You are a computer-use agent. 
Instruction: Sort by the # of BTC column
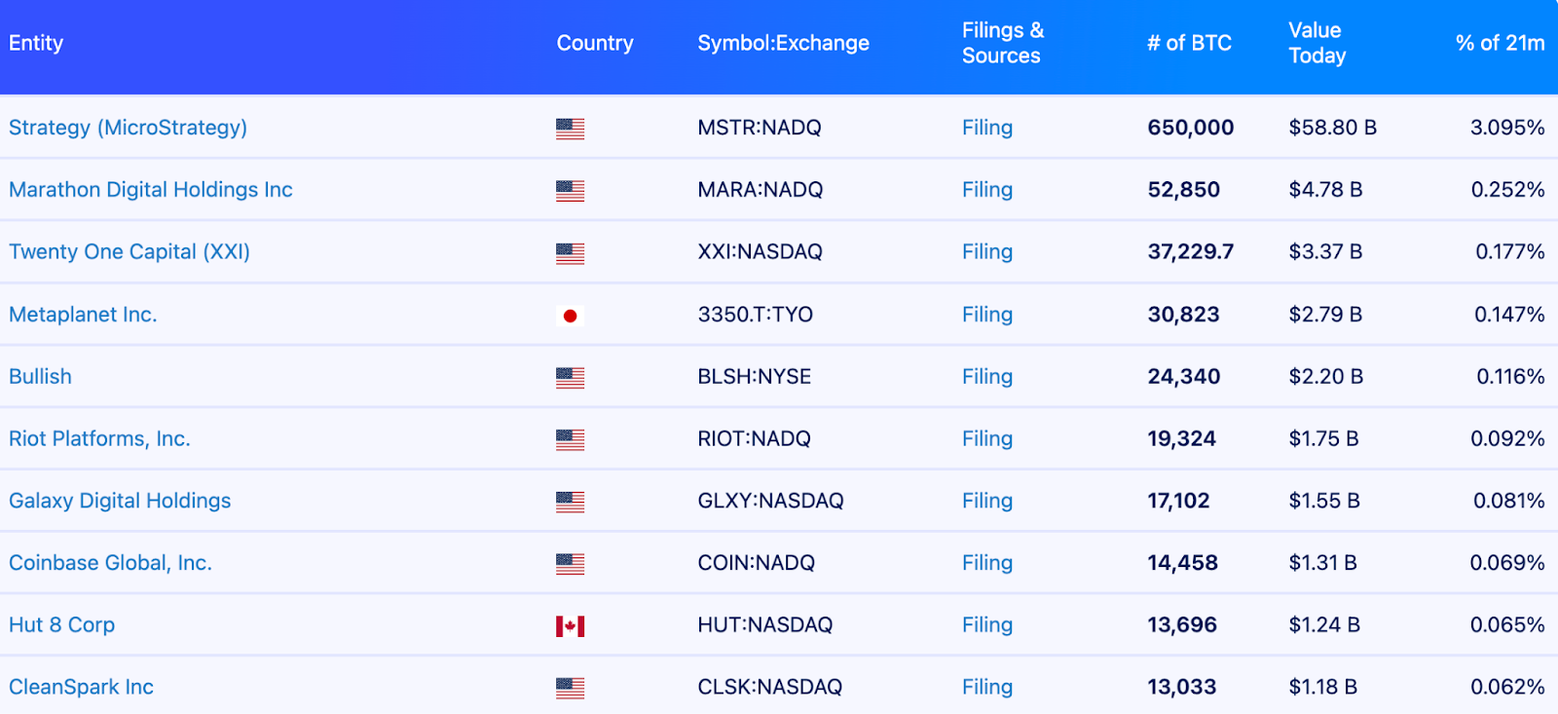coord(1188,43)
